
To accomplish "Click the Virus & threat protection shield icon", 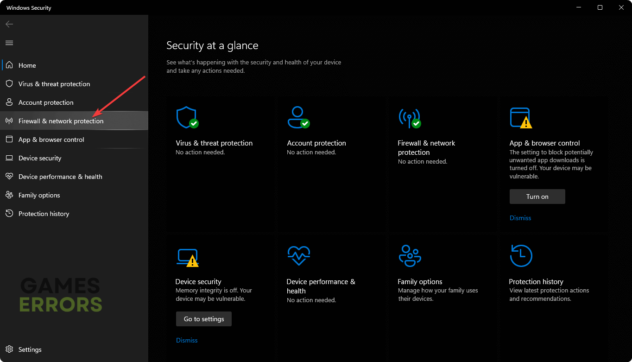I will [x=186, y=118].
